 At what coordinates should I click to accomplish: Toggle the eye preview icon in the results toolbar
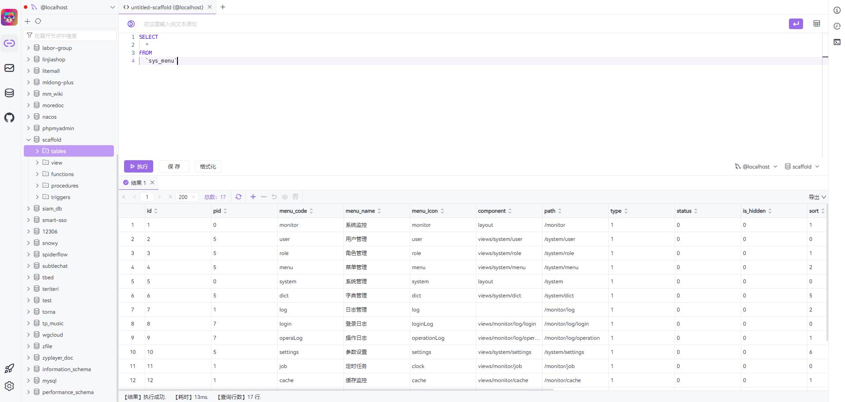pyautogui.click(x=285, y=197)
